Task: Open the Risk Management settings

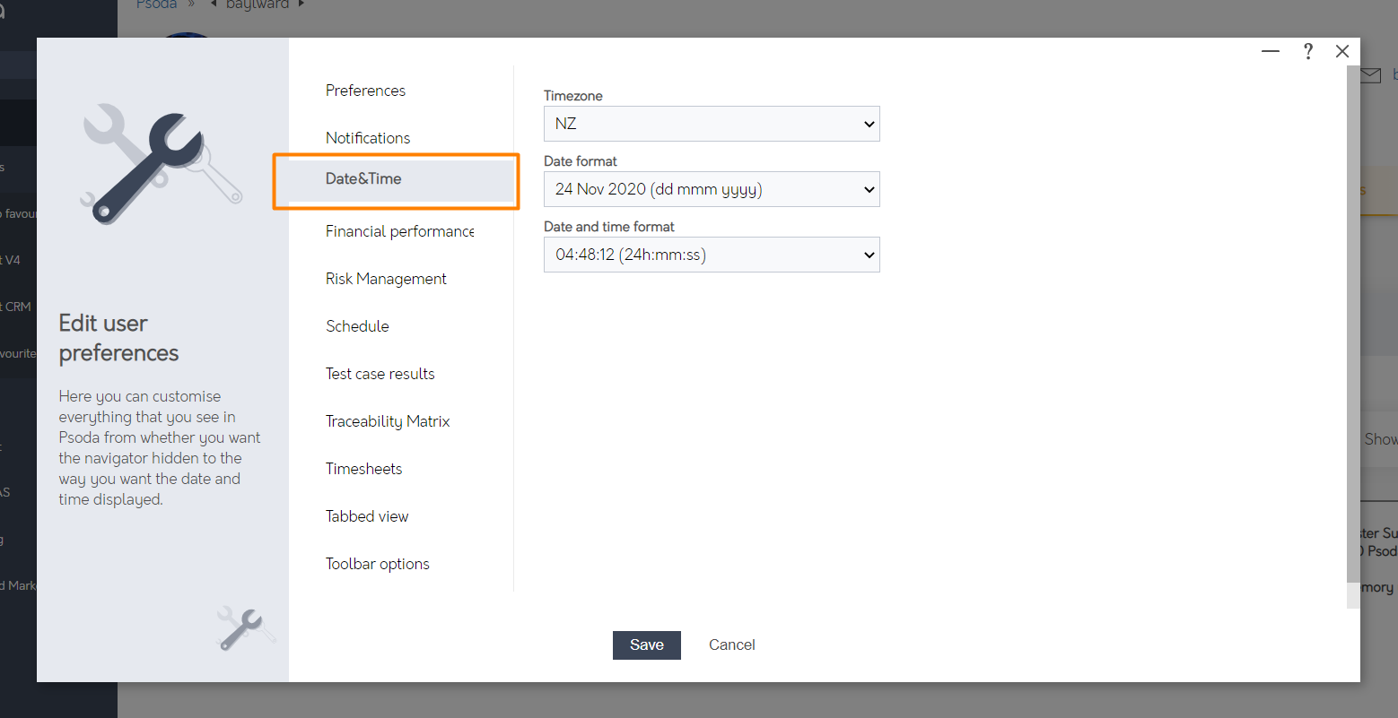Action: pos(386,278)
